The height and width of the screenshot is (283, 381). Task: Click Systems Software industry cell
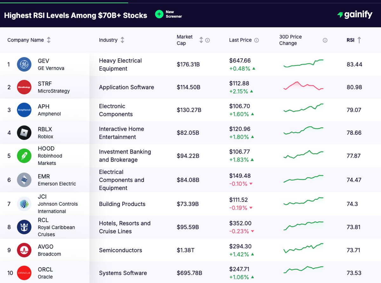coord(123,273)
